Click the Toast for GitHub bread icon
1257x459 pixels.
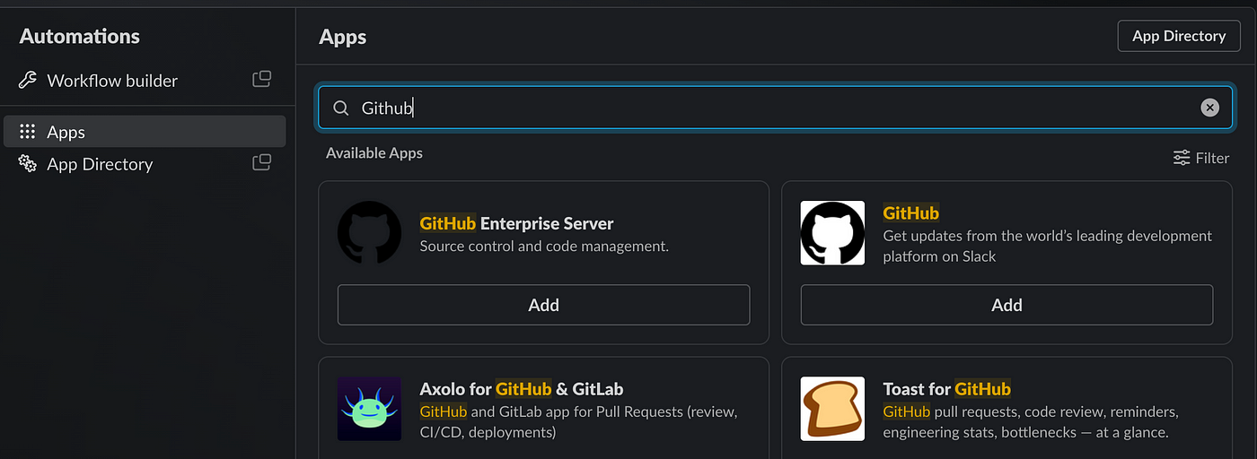click(833, 408)
